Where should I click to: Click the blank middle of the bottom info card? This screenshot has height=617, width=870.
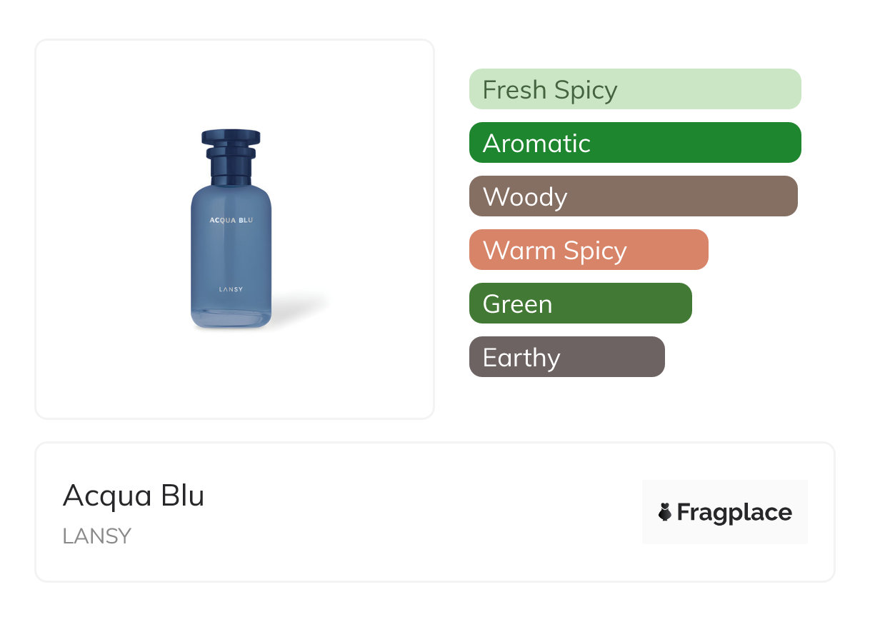[x=421, y=512]
